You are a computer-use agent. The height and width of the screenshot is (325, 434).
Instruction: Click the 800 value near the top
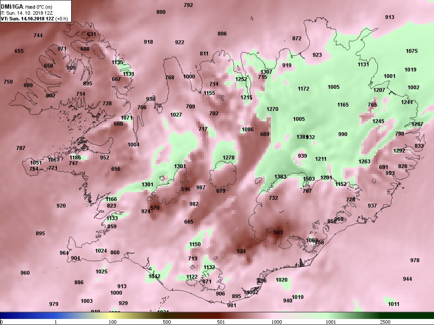(x=161, y=12)
